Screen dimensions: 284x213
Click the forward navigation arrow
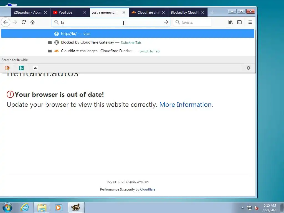pyautogui.click(x=15, y=22)
